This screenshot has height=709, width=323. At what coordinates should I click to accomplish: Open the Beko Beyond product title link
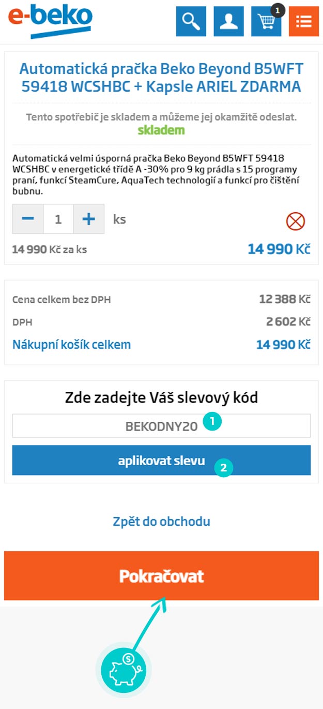[x=161, y=77]
